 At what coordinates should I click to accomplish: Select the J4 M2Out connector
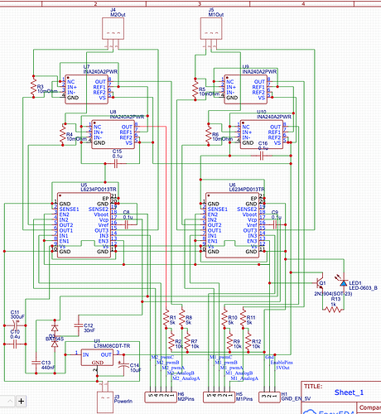[113, 29]
